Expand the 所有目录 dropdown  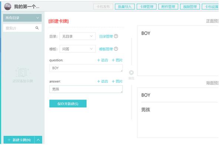22,18
